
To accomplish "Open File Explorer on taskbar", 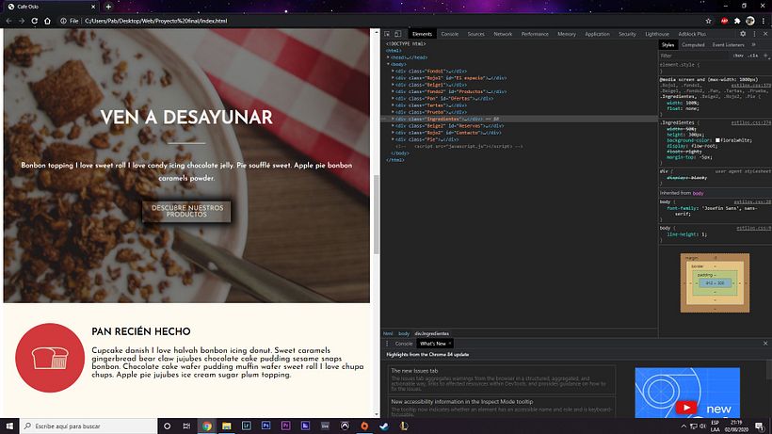I will pos(227,426).
